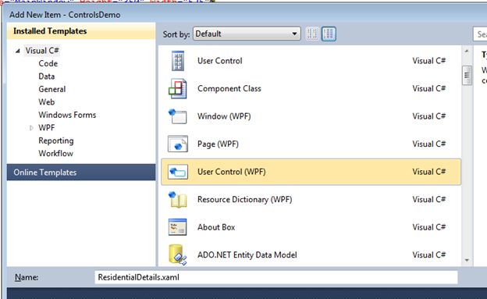Select the Windows Forms category
Viewport: 487px width, 299px height.
click(67, 115)
